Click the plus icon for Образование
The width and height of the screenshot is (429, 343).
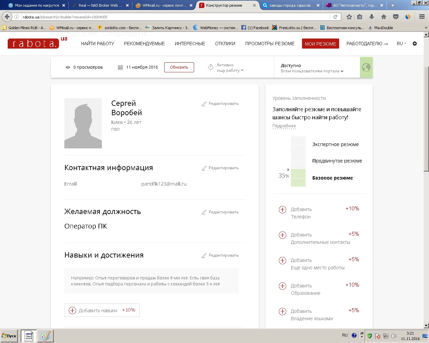point(283,286)
